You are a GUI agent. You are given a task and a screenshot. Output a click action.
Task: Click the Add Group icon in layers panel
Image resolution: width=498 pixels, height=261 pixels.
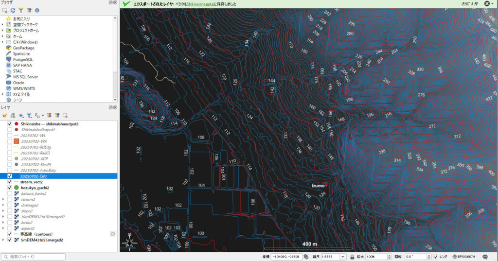point(13,115)
